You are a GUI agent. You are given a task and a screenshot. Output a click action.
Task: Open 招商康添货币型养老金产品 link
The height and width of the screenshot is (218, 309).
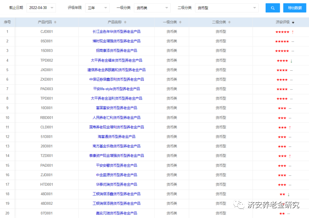coord(116,50)
